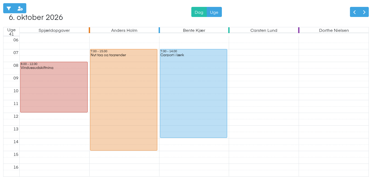372x180 pixels.
Task: Open the filter funnel icon
Action: point(9,8)
